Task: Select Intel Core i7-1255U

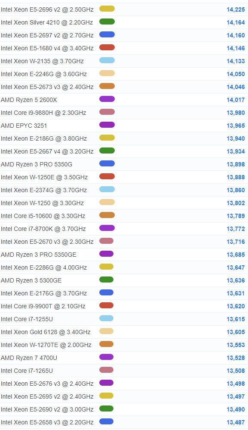Action: [27, 319]
